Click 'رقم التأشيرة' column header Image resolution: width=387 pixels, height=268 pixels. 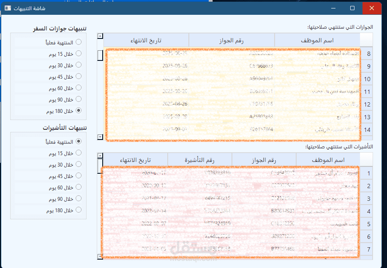pyautogui.click(x=200, y=160)
